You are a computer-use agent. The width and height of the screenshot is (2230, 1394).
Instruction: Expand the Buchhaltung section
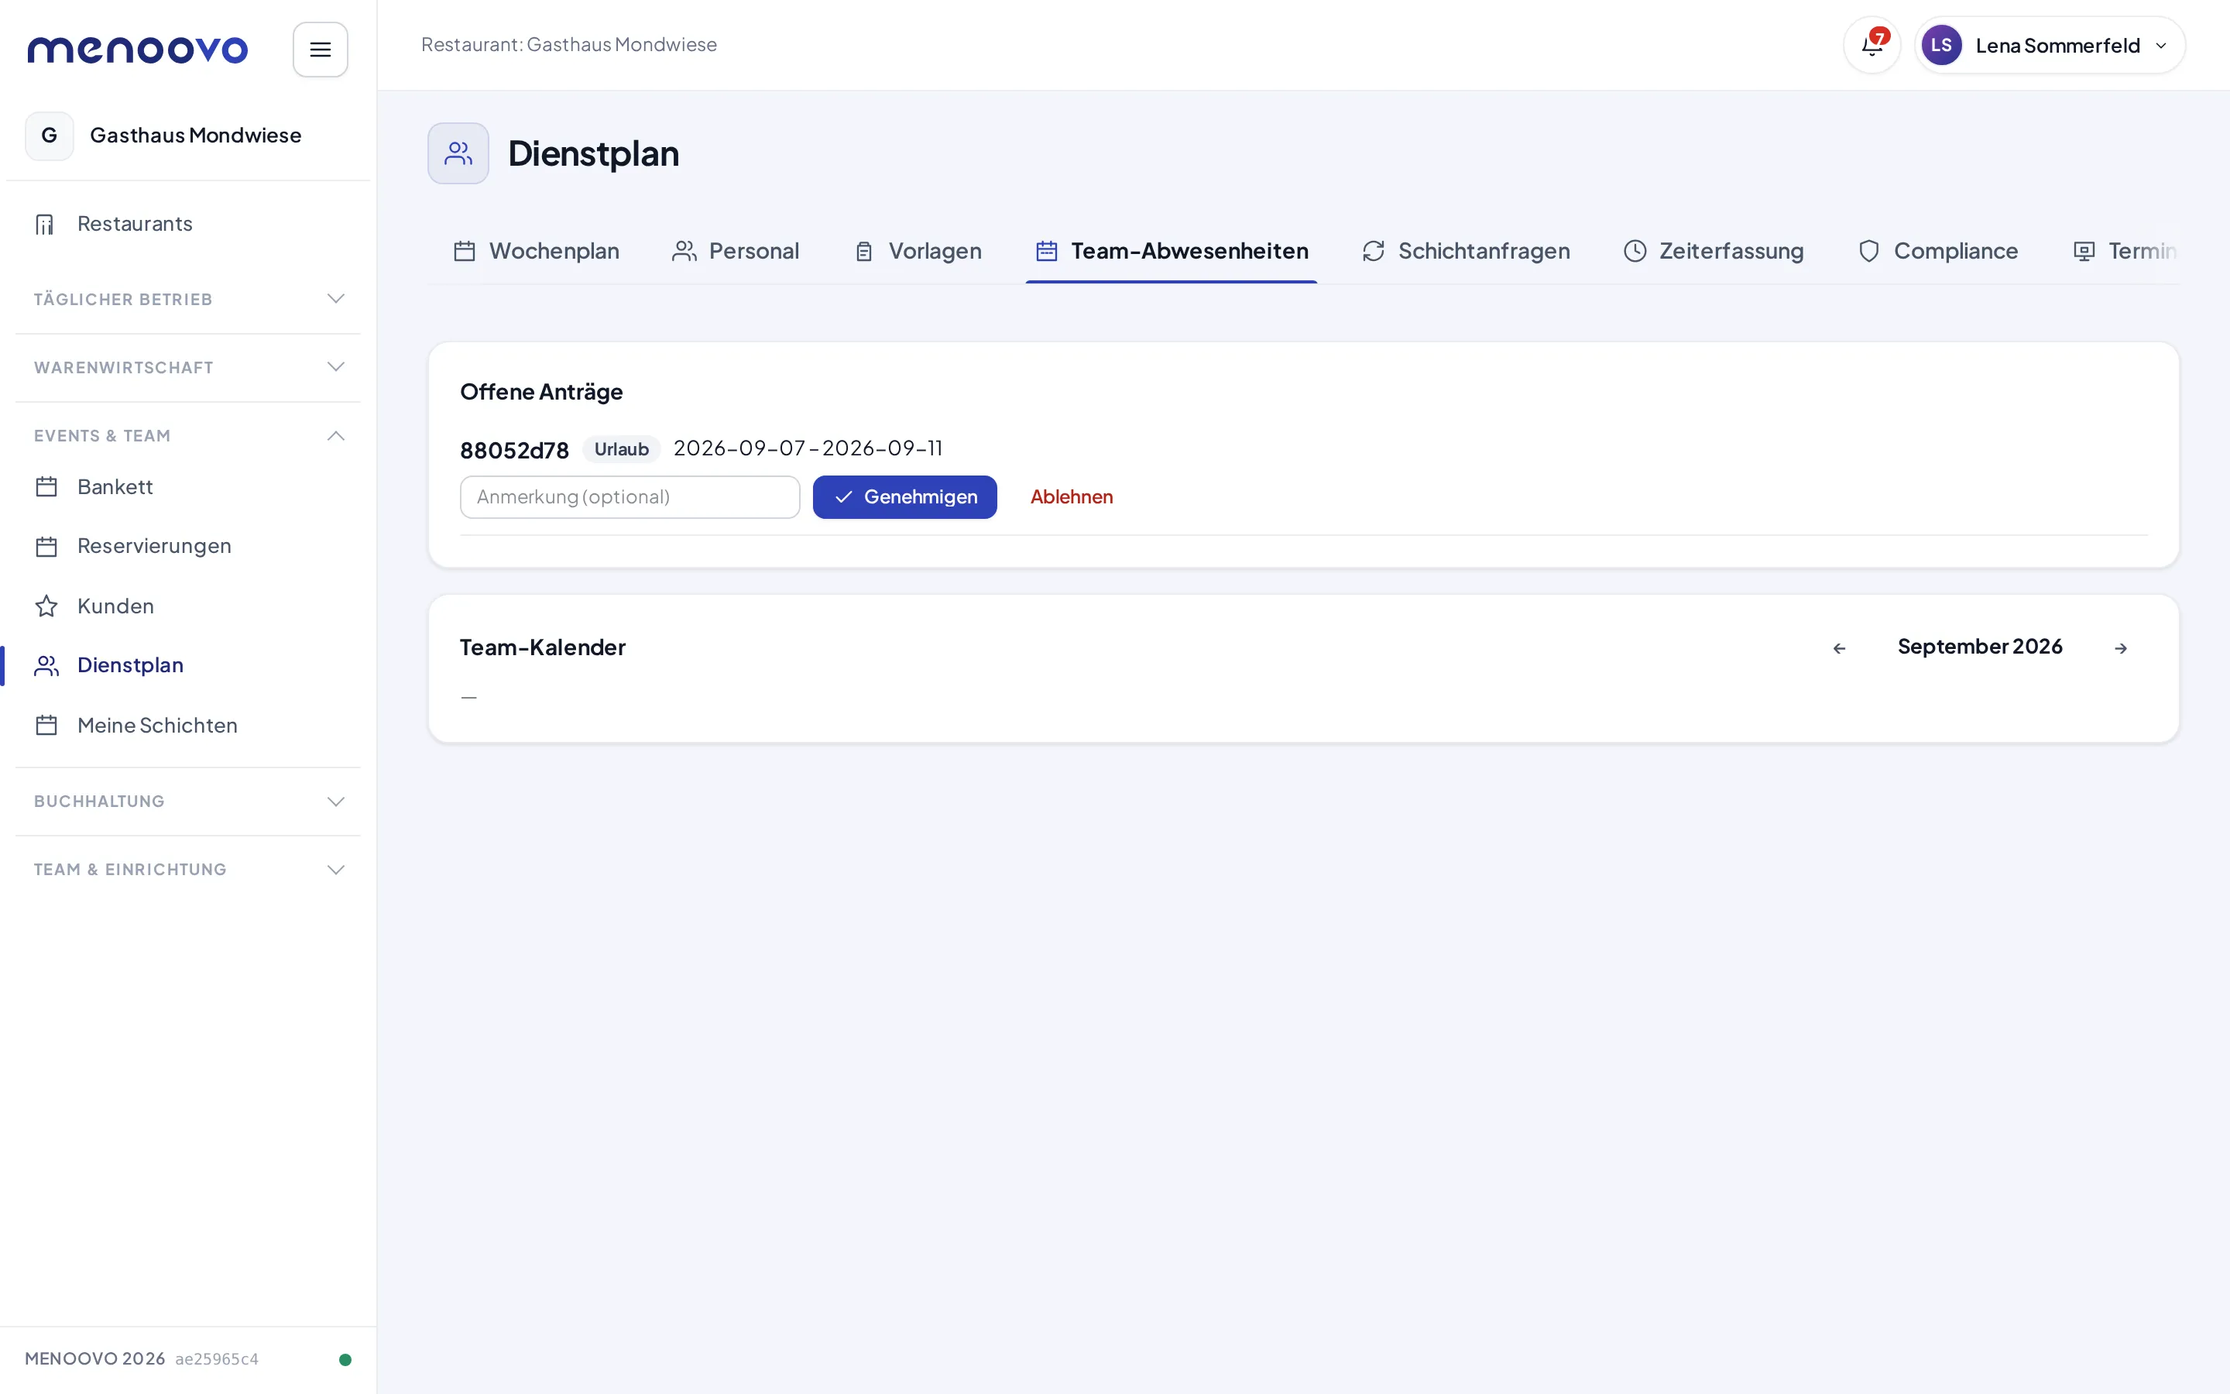(188, 802)
